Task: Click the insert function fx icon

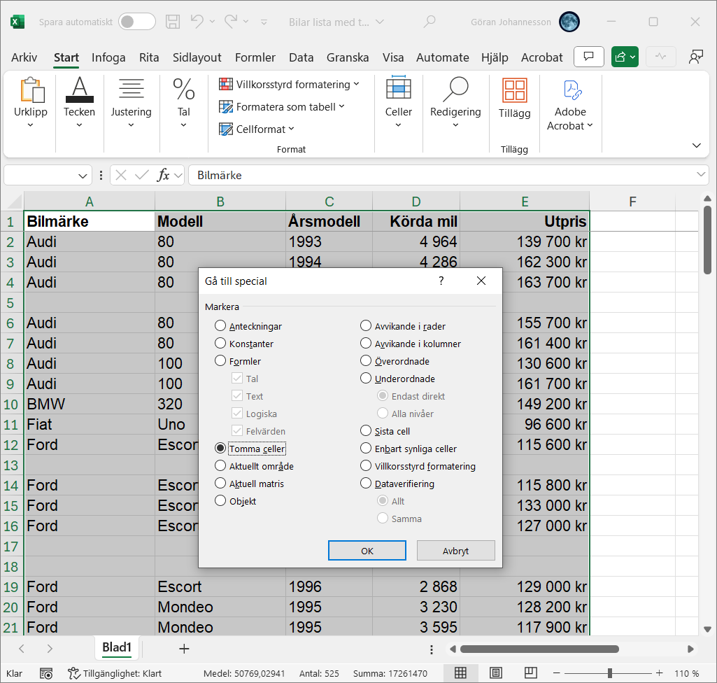Action: 163,175
